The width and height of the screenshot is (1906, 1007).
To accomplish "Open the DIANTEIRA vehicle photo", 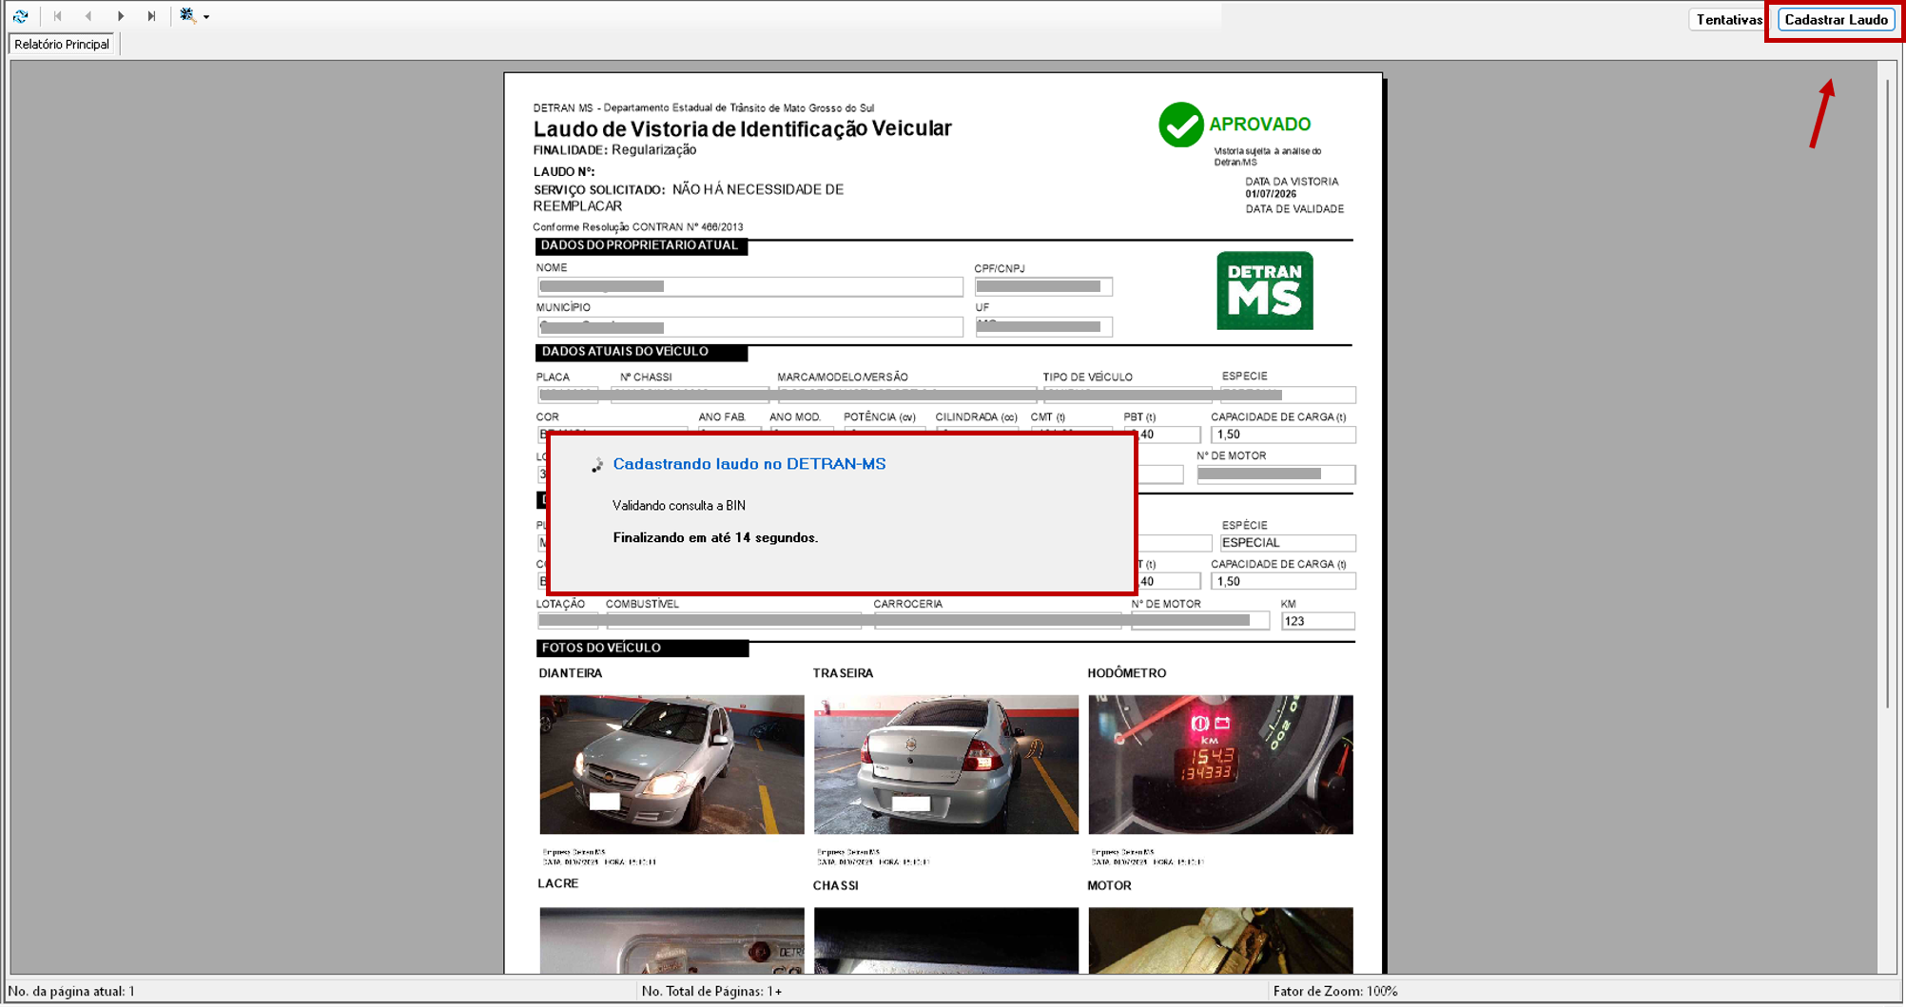I will (x=671, y=765).
